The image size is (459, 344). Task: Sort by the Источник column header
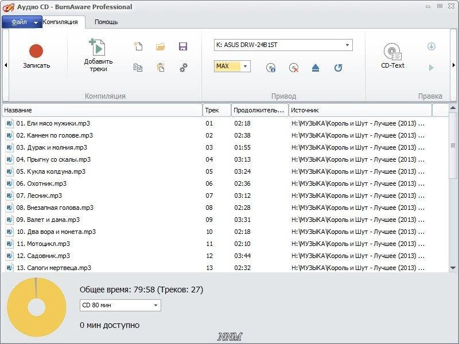[360, 110]
